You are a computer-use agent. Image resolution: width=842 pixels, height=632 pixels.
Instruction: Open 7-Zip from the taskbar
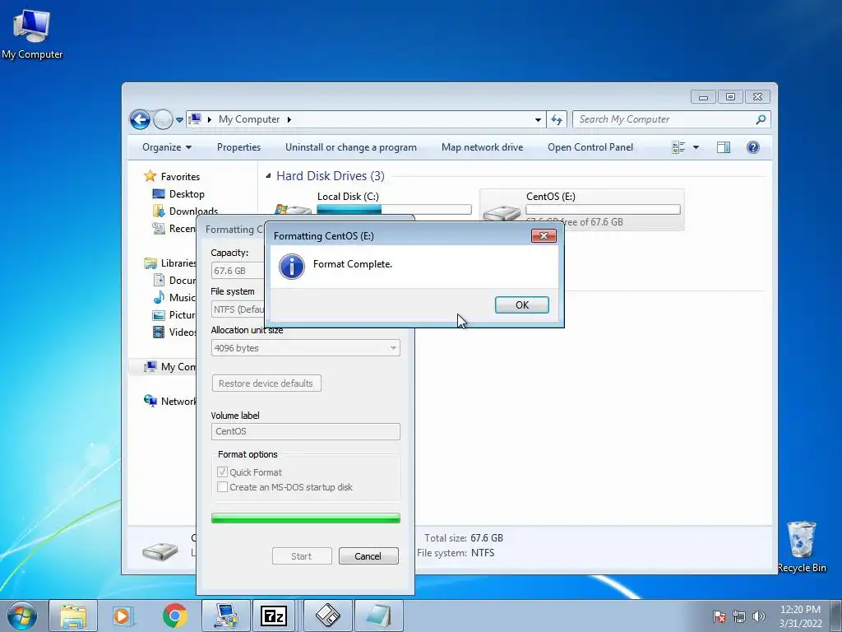pyautogui.click(x=273, y=616)
